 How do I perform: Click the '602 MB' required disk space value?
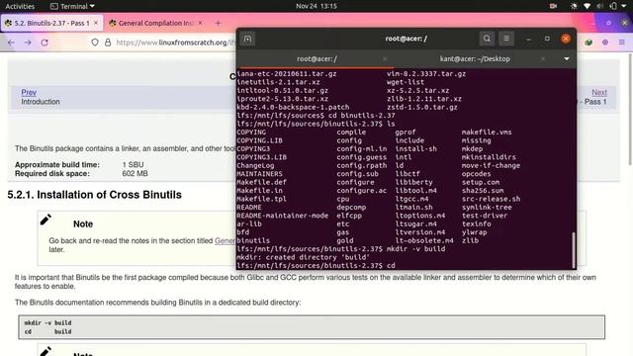pyautogui.click(x=135, y=174)
